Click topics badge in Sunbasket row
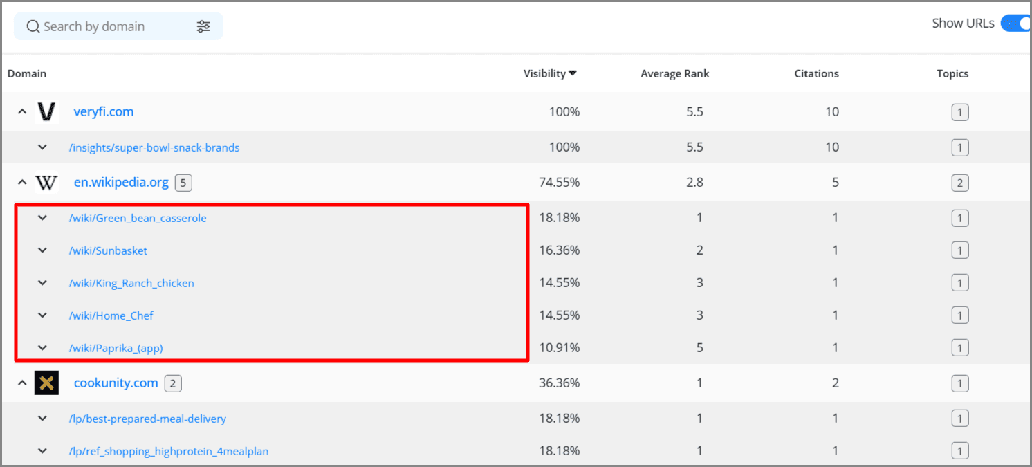Viewport: 1032px width, 467px height. tap(959, 250)
